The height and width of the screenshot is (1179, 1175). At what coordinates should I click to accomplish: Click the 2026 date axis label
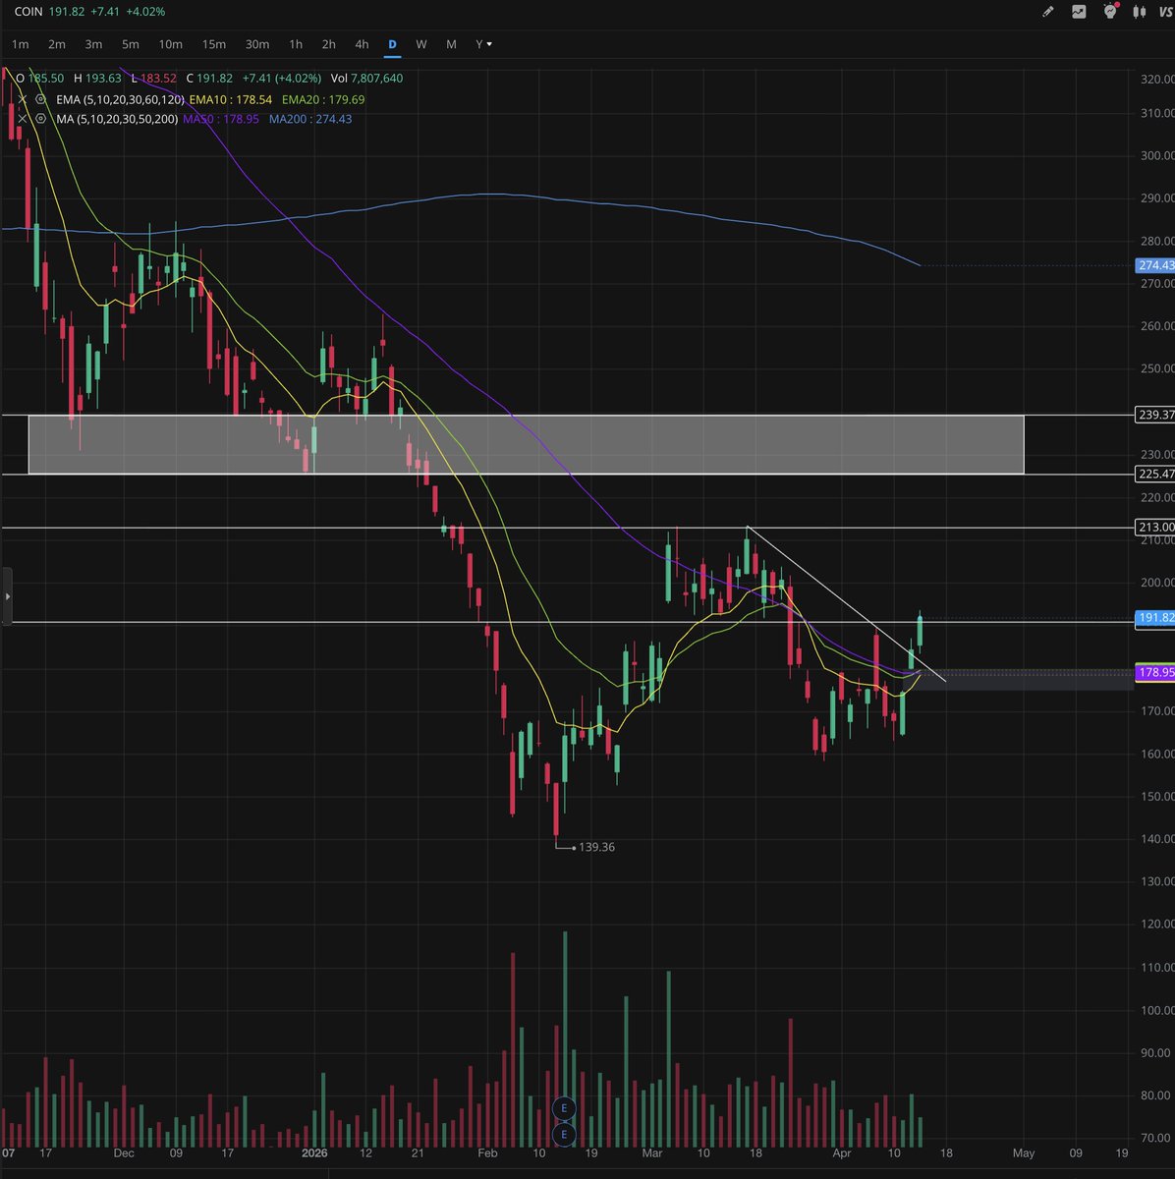(315, 1153)
